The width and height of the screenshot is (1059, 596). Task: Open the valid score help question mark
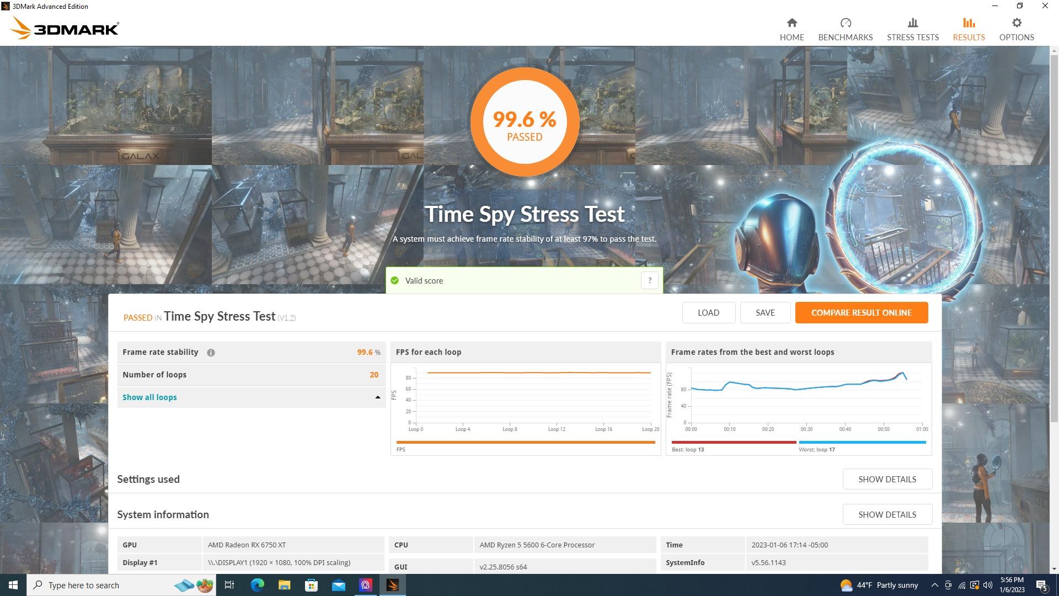649,280
